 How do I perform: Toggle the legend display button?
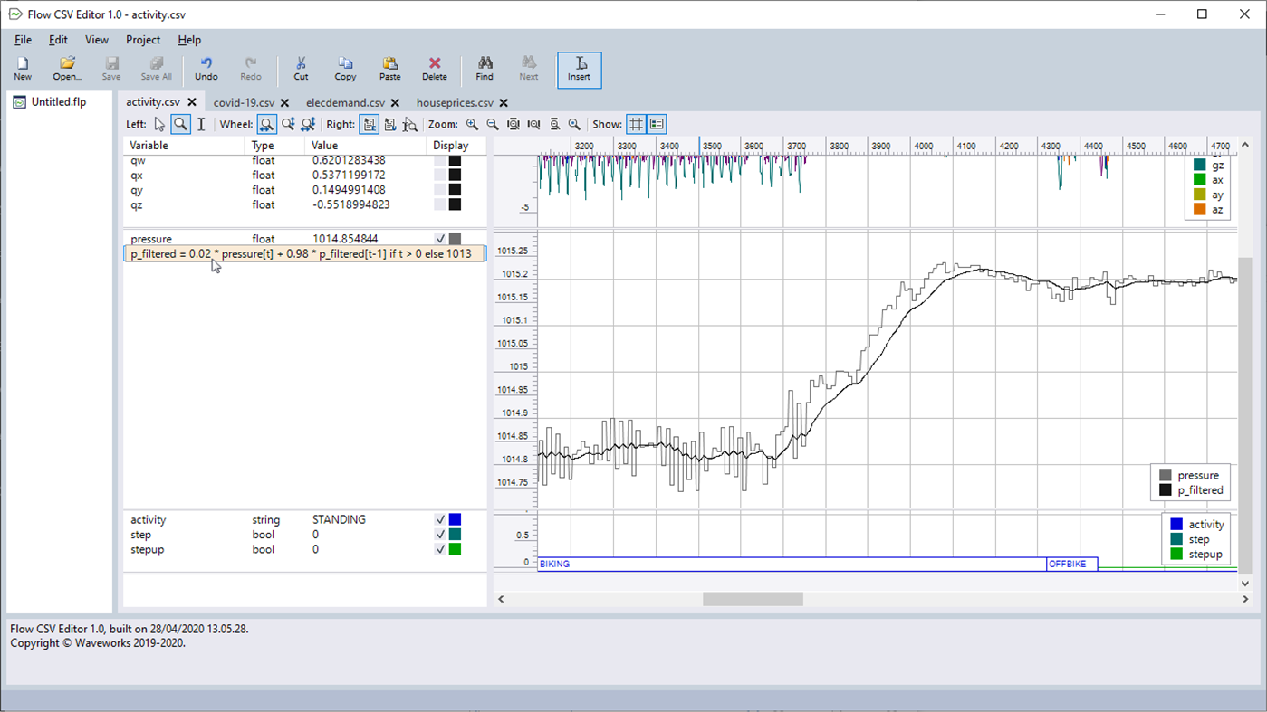coord(657,124)
